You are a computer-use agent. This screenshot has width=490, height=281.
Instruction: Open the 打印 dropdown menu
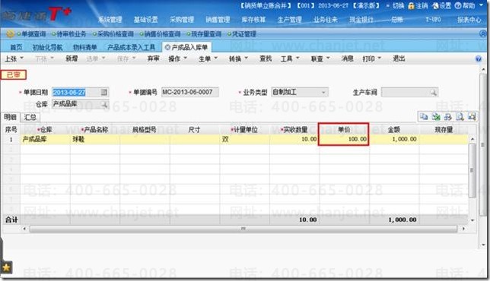point(372,58)
